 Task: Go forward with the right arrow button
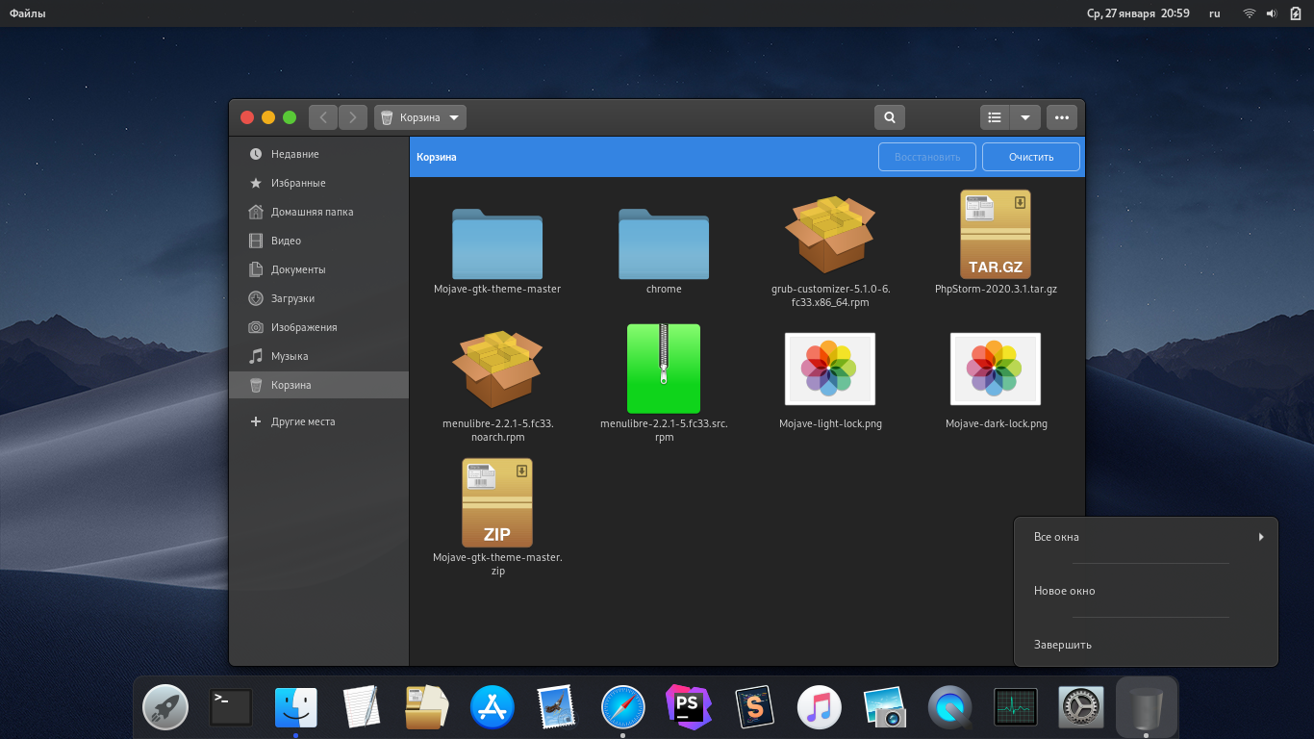pos(353,117)
